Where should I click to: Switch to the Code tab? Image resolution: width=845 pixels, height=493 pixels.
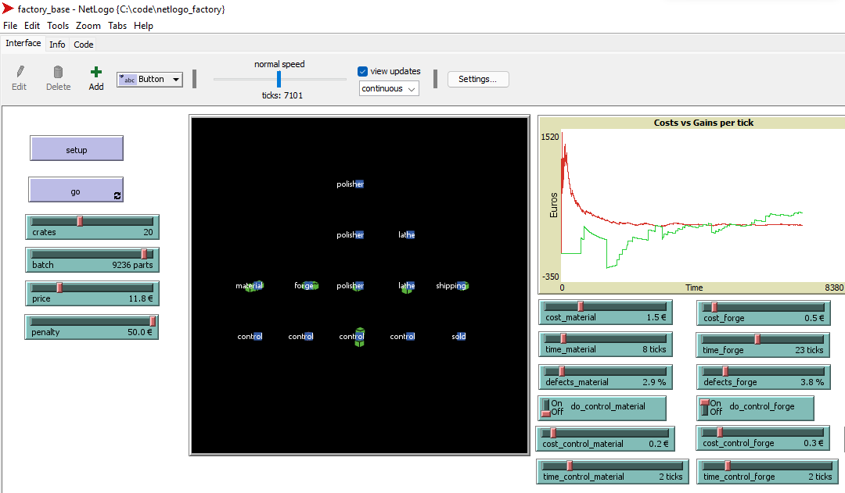click(83, 44)
